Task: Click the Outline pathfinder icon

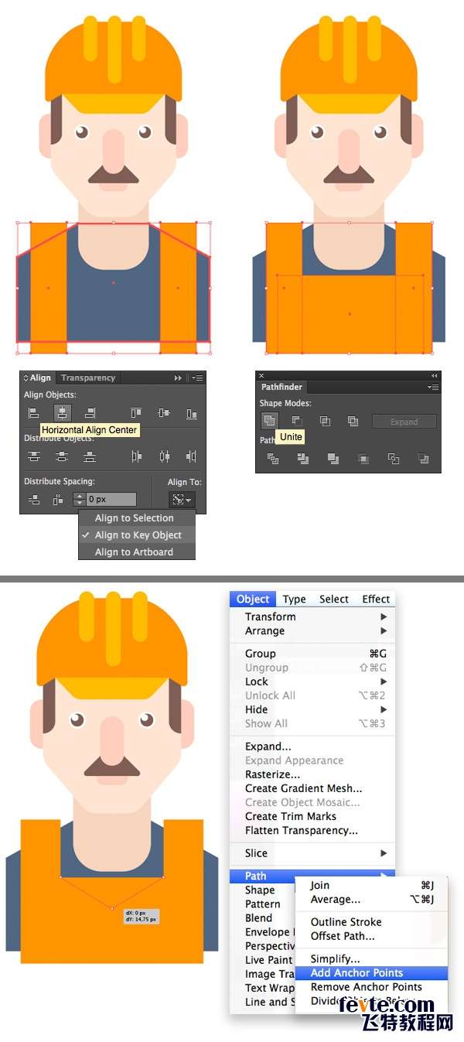Action: 393,459
